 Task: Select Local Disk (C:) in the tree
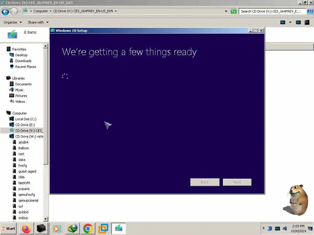pos(26,119)
